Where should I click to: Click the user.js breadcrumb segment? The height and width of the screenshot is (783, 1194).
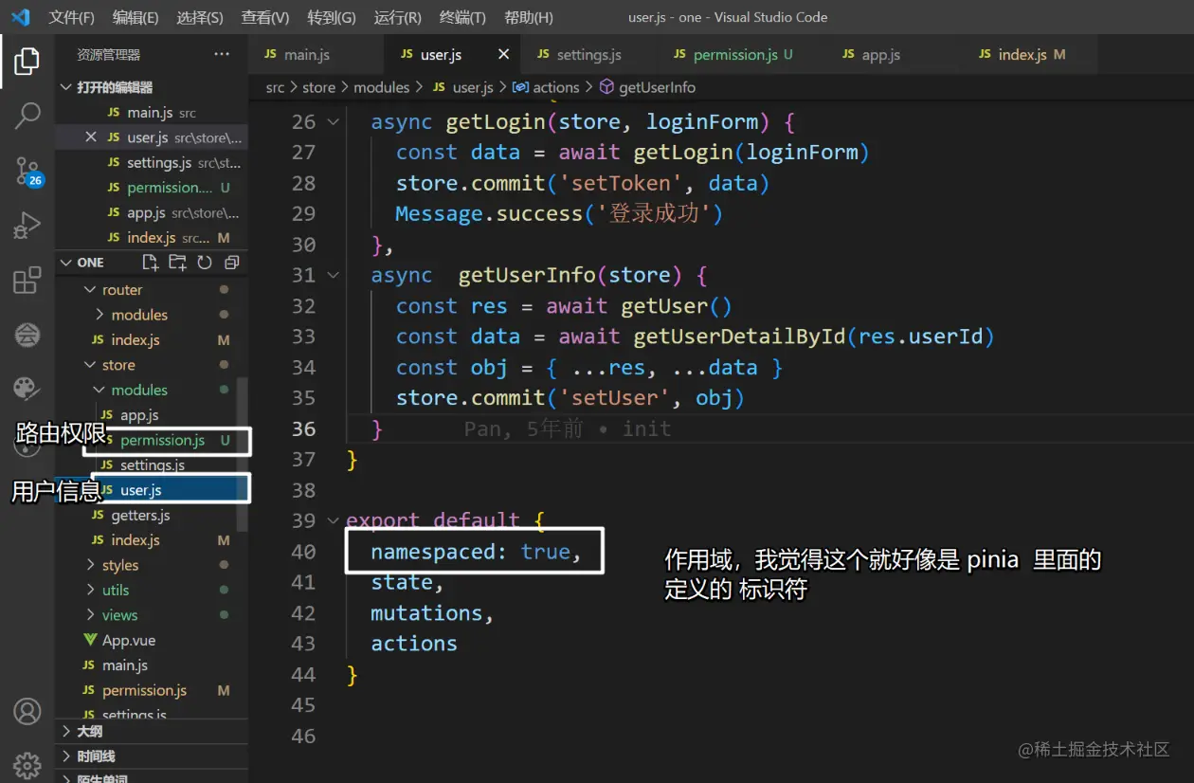coord(473,87)
